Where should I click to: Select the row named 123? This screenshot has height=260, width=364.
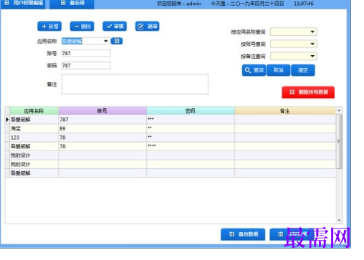click(170, 138)
